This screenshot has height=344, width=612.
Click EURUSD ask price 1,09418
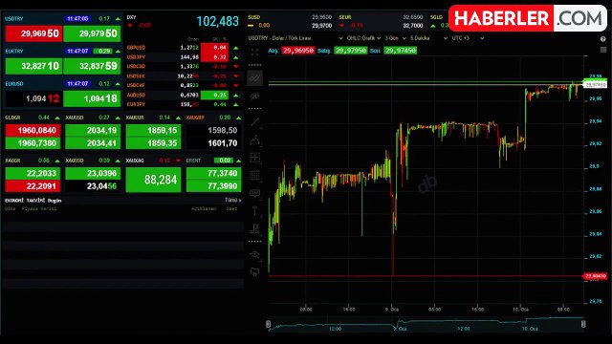[92, 98]
